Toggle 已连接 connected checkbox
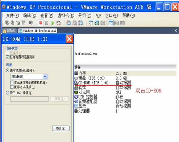179x142 pixels. coord(7,53)
